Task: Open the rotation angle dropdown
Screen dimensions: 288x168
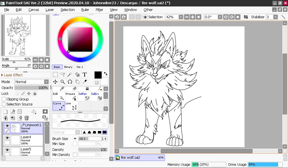Action: click(x=220, y=17)
